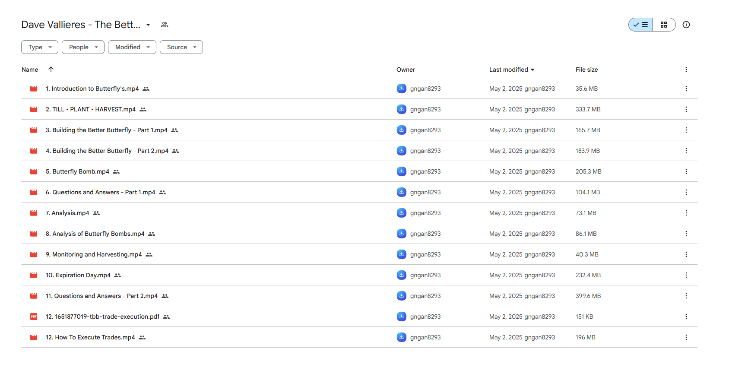Reverse sort direction with the Name arrow

pyautogui.click(x=51, y=69)
